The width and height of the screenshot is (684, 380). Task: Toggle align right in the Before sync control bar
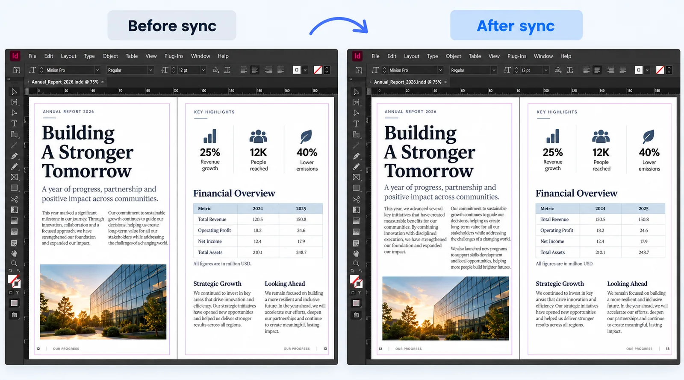[x=268, y=70]
